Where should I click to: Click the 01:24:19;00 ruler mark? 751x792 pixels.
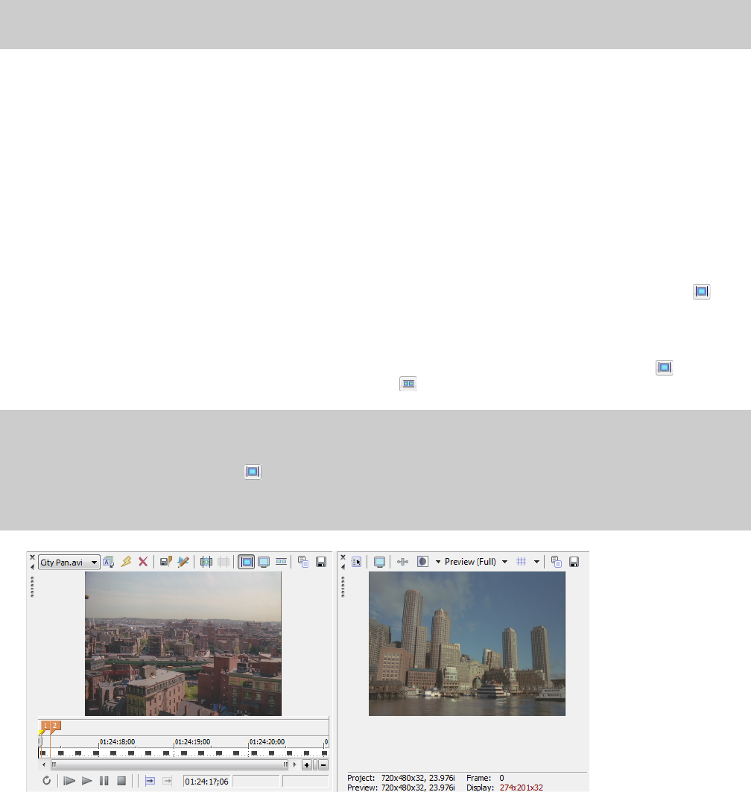pos(192,742)
